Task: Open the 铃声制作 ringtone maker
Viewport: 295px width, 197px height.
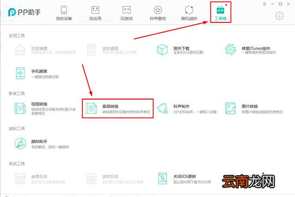Action: [187, 108]
